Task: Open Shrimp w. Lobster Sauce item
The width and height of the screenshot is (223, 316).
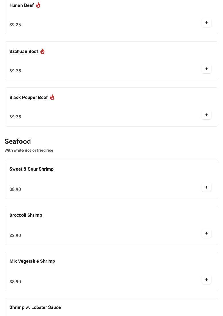Action: click(x=35, y=307)
